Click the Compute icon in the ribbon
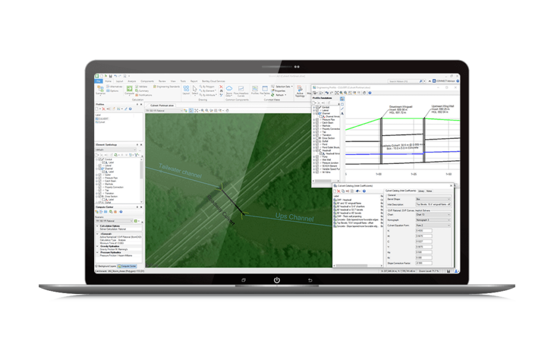Image resolution: width=554 pixels, height=360 pixels. coord(129,89)
